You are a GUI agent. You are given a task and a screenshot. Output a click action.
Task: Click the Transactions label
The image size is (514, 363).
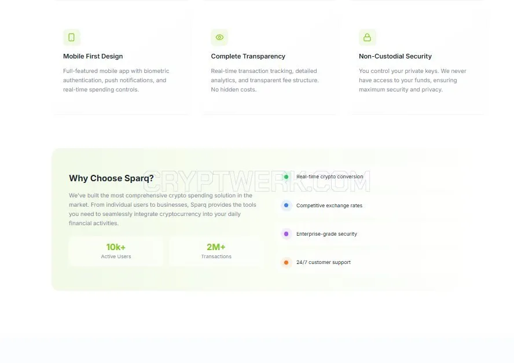tap(216, 256)
